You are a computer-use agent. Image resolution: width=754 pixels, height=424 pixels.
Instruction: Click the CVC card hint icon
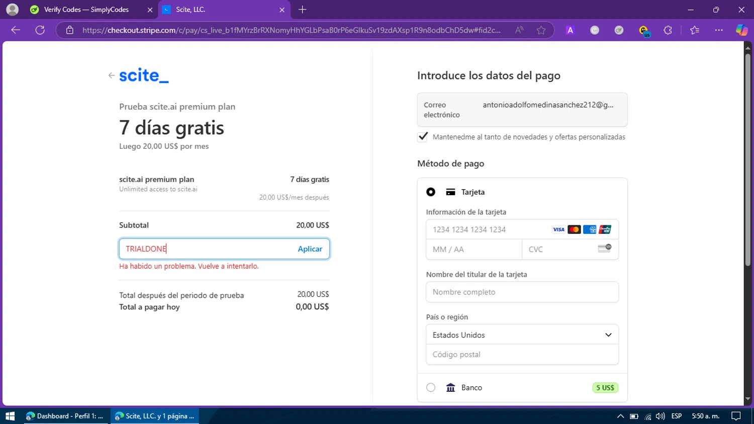[605, 248]
